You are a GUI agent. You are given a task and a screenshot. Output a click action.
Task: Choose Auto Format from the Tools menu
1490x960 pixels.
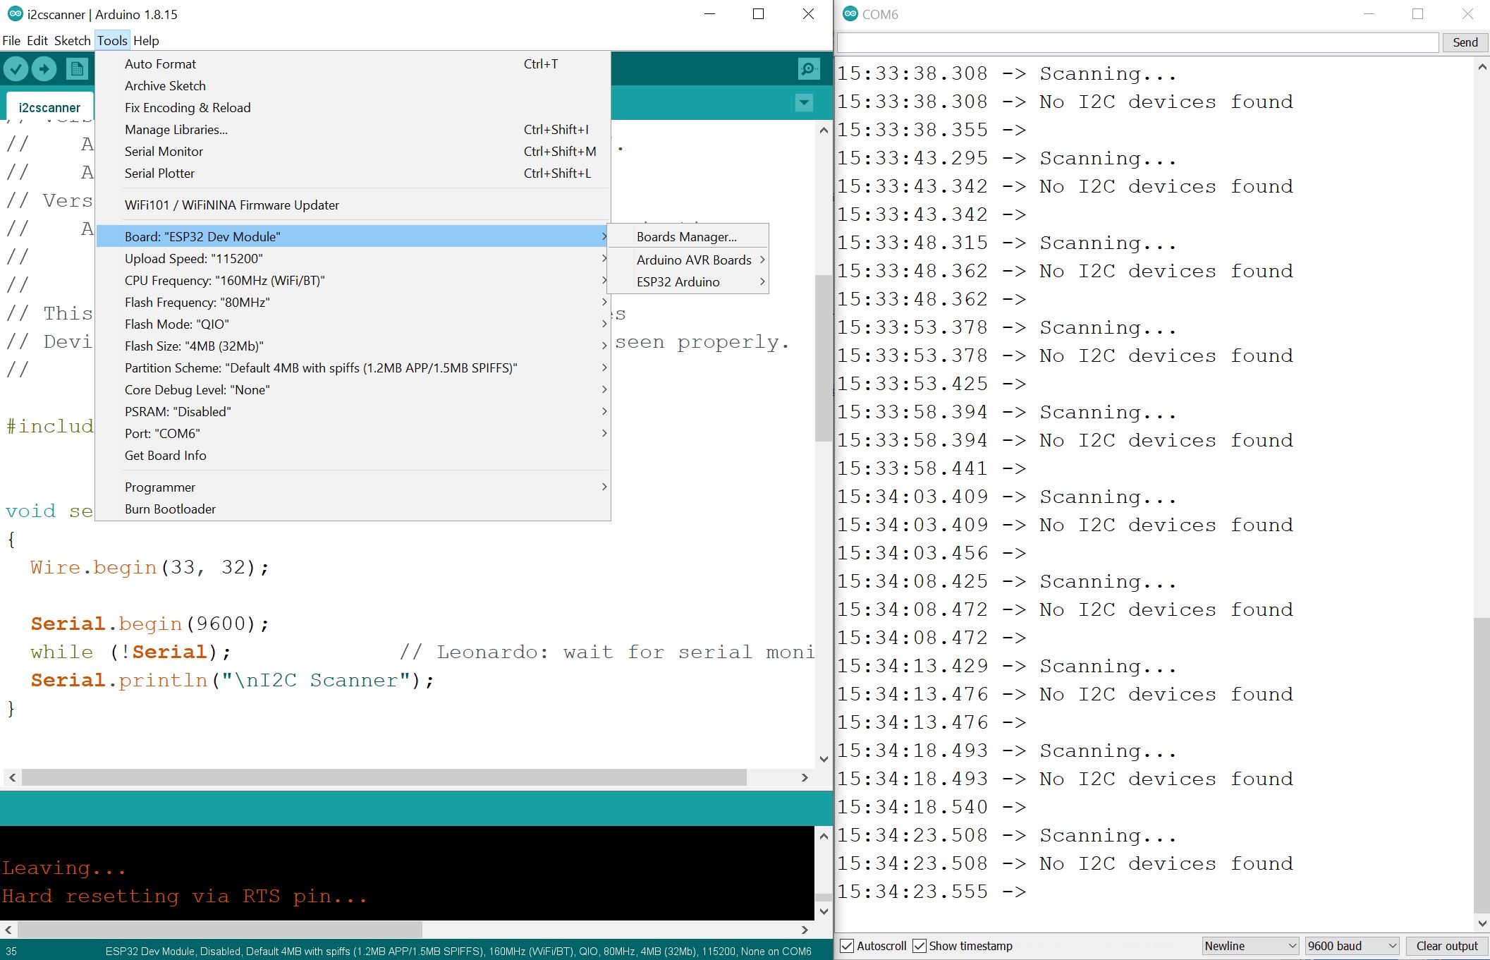click(353, 64)
